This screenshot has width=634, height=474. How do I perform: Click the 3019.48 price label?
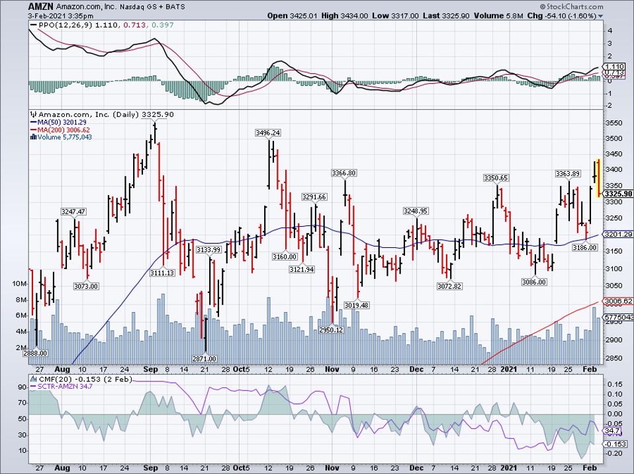pyautogui.click(x=356, y=305)
